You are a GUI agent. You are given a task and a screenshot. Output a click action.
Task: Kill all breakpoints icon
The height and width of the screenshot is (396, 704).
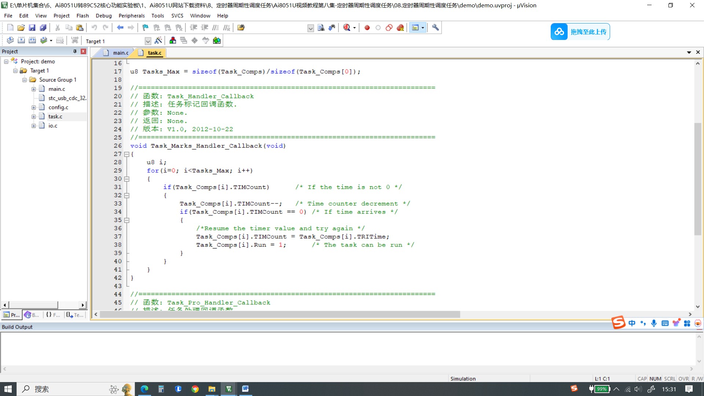[400, 27]
